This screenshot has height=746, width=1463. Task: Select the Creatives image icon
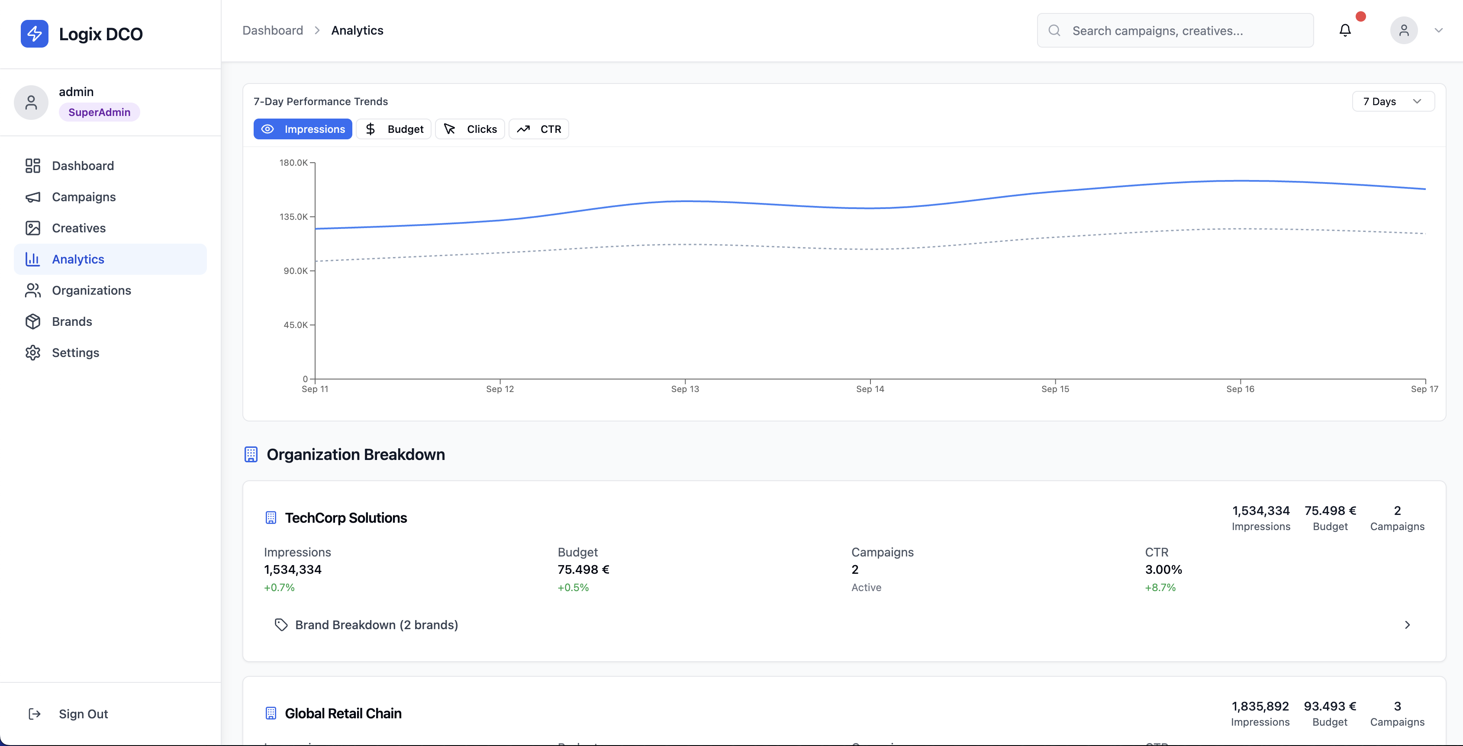pos(32,228)
